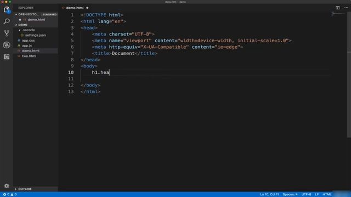This screenshot has height=197, width=351.
Task: Click the vertical editor scrollbar
Action: tap(349, 75)
